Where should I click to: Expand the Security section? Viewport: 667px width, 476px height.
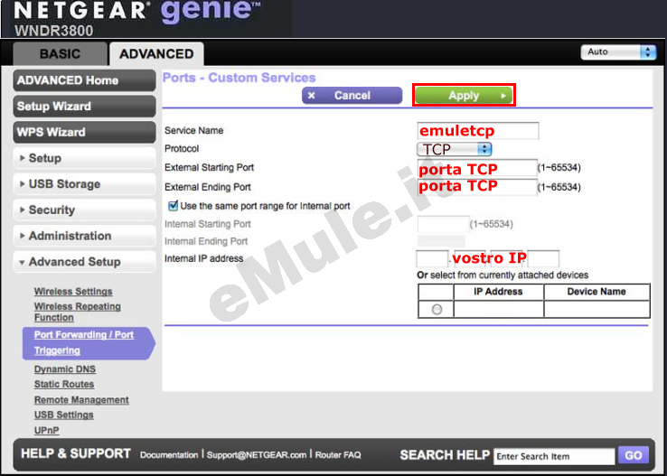[x=84, y=210]
